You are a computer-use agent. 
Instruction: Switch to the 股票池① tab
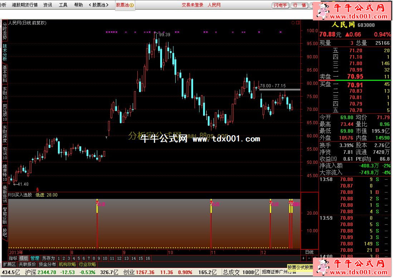point(125,5)
